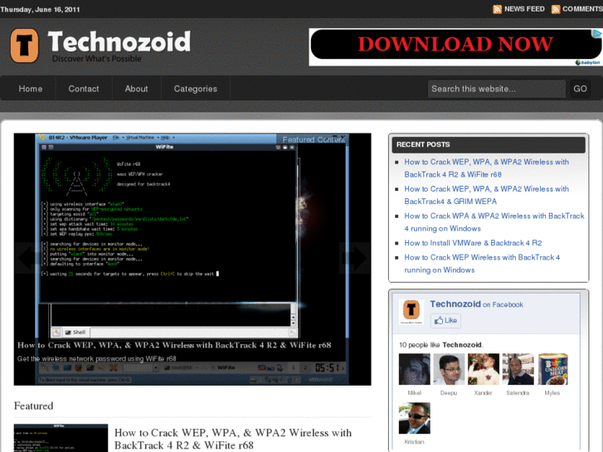
Task: Click the AdChoices icon on the banner
Action: click(x=596, y=34)
